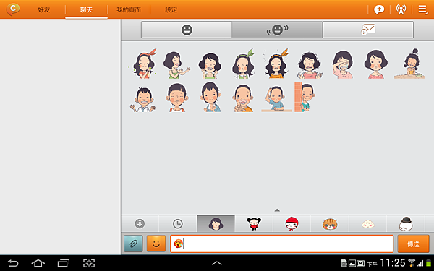
Task: Choose the boy scratching his head sticker
Action: tap(276, 99)
